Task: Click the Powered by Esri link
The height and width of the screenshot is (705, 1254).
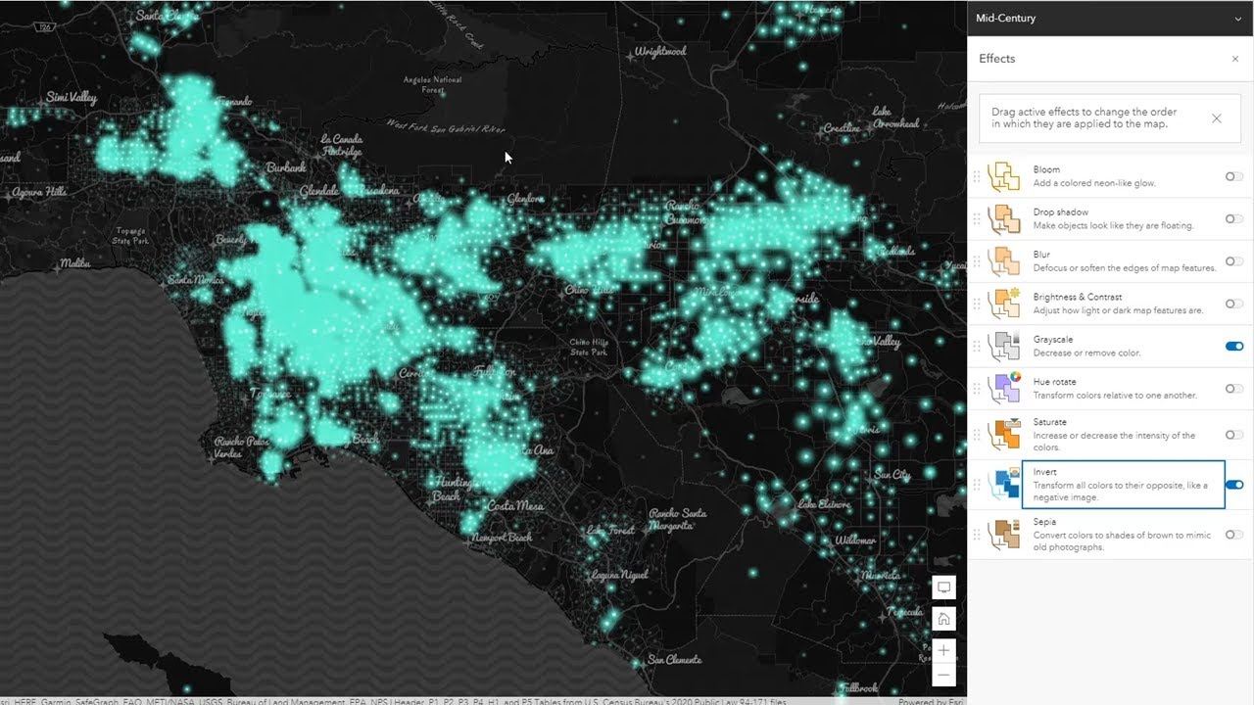Action: [930, 701]
